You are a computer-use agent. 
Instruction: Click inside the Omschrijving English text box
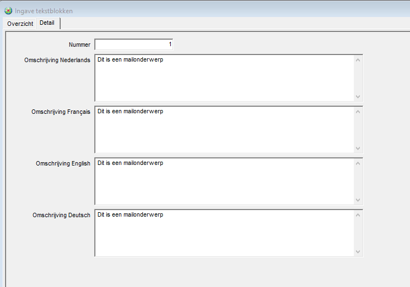coord(223,181)
